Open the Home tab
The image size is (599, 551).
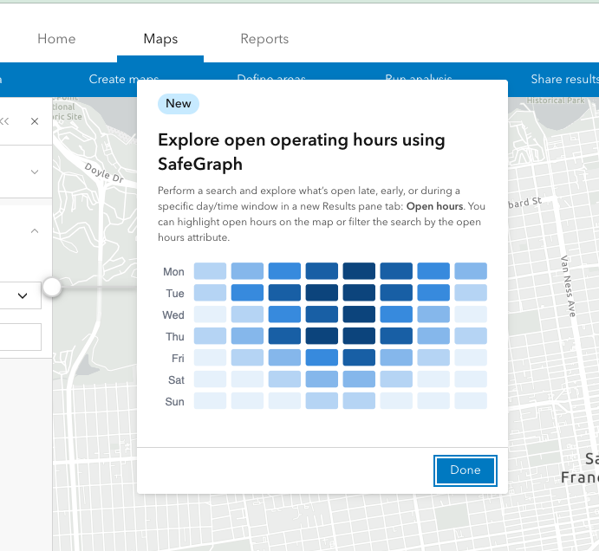tap(56, 39)
